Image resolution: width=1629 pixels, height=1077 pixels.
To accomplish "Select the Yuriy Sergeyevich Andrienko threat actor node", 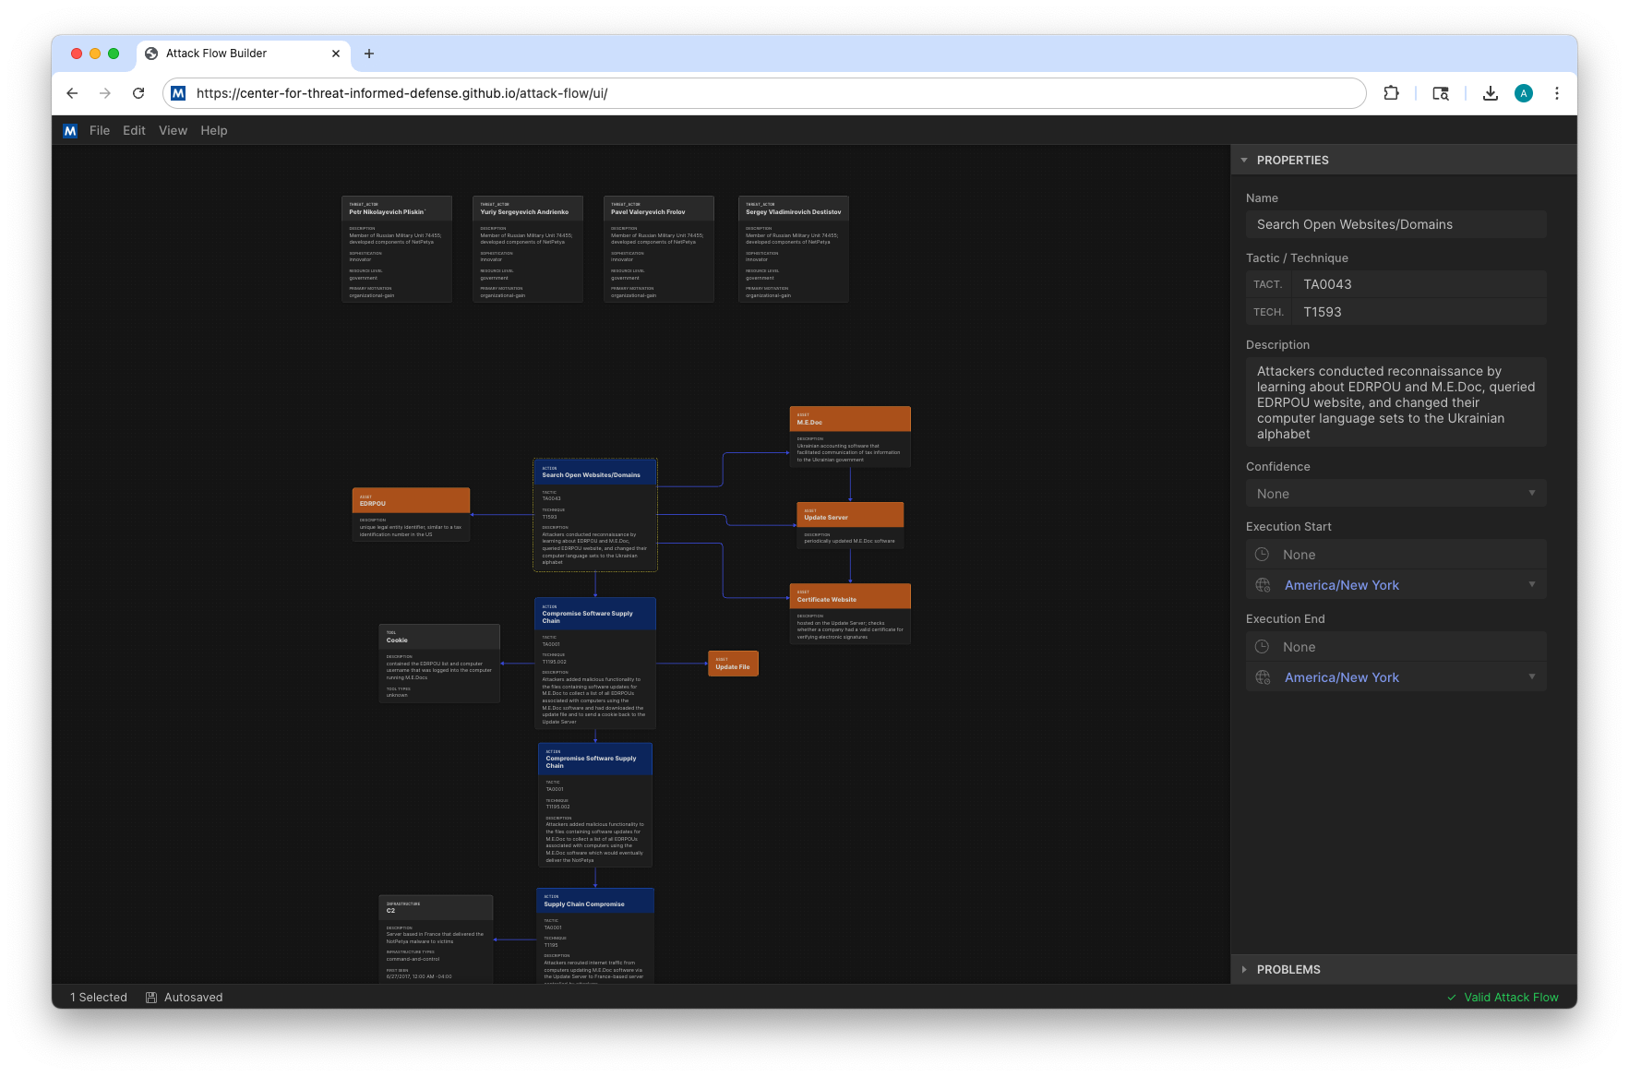I will tap(528, 249).
